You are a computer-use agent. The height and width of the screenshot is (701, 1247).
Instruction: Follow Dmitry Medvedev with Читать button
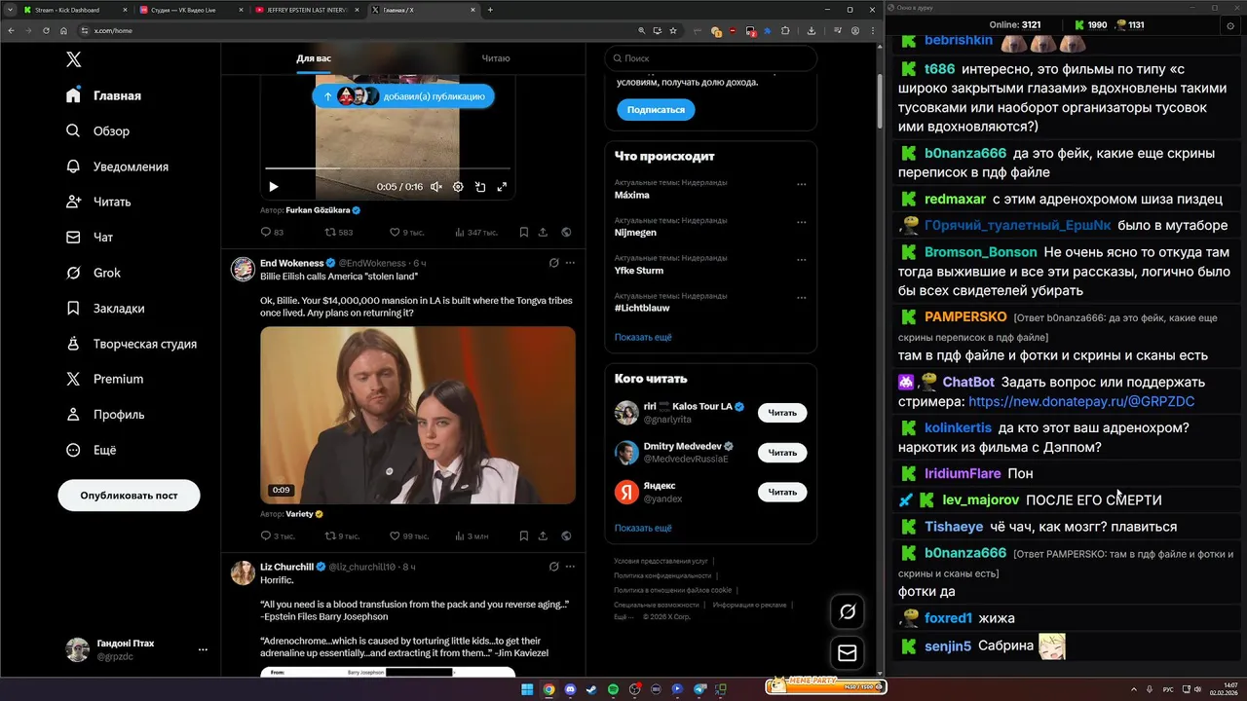click(x=782, y=453)
